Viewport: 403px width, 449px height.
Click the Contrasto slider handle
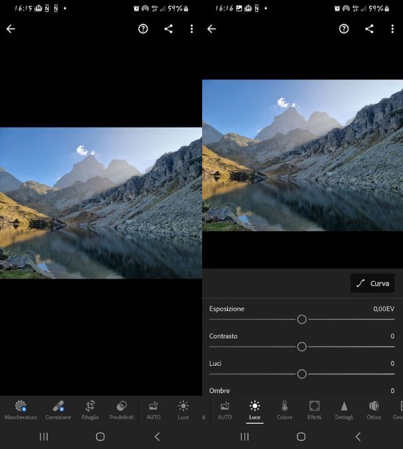tap(302, 347)
